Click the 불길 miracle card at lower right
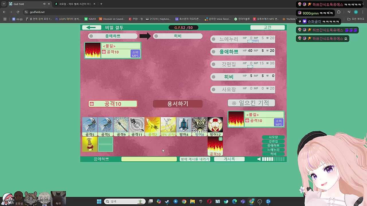 [x=256, y=119]
